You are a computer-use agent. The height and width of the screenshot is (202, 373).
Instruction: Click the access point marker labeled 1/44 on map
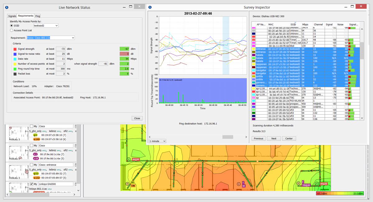pos(238,184)
